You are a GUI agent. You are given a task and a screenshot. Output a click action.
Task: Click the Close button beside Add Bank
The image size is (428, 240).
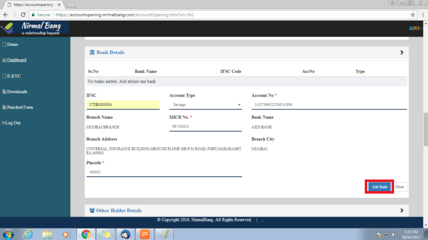(x=400, y=187)
